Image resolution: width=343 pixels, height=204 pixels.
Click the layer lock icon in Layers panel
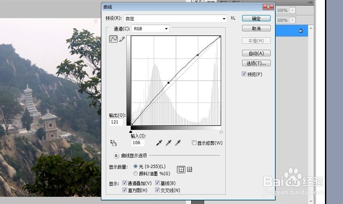coord(301,31)
